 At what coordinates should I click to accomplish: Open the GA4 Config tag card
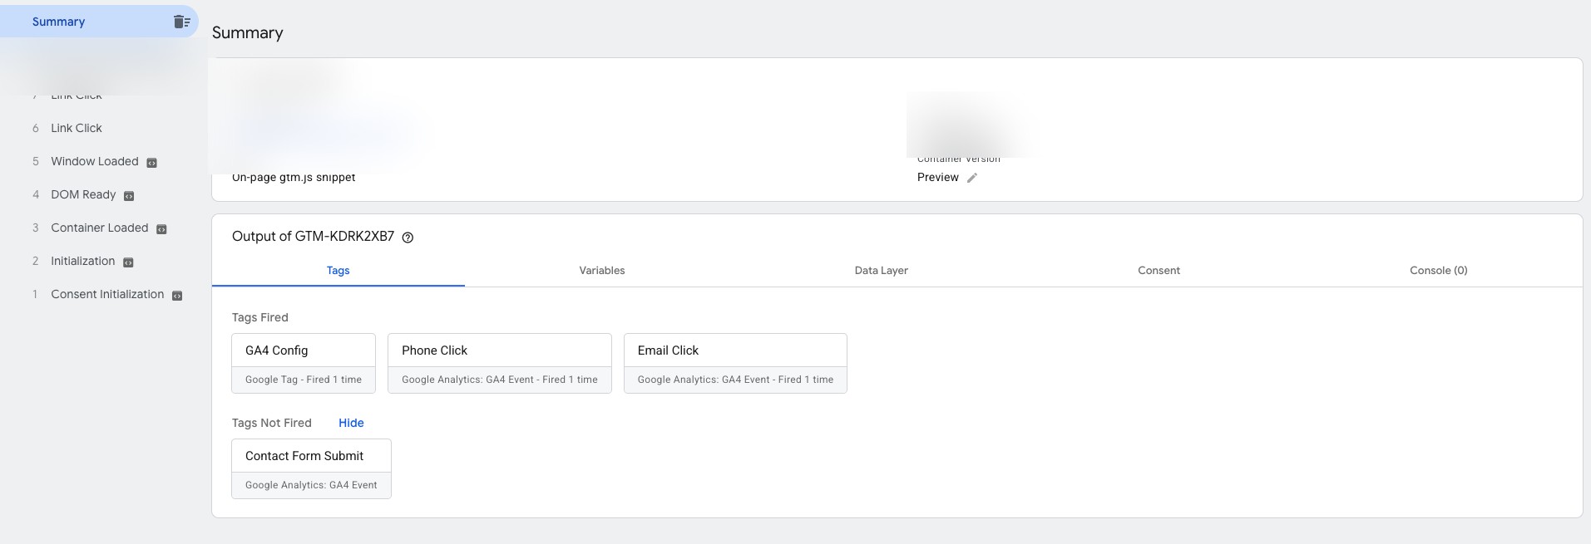point(304,363)
